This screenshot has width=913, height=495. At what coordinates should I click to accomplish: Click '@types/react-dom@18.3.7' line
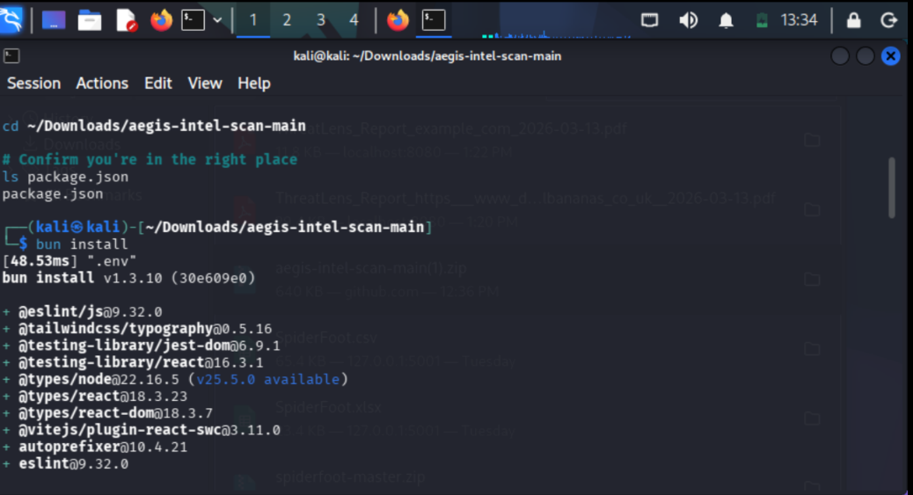(x=115, y=413)
